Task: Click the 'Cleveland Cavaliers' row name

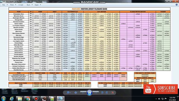Action: click(19, 22)
